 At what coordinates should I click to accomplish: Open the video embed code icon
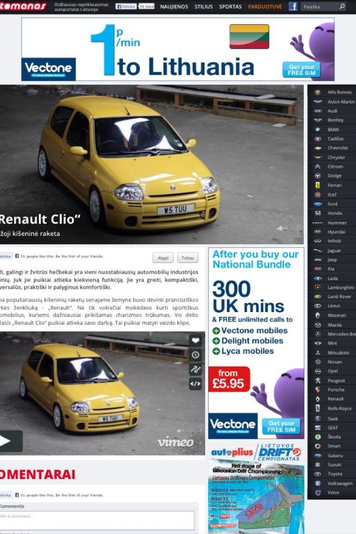point(195,384)
